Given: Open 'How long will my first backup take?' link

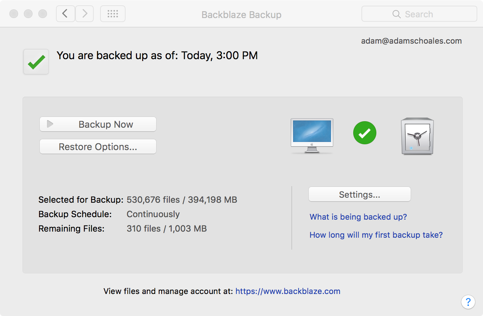Looking at the screenshot, I should pos(376,235).
